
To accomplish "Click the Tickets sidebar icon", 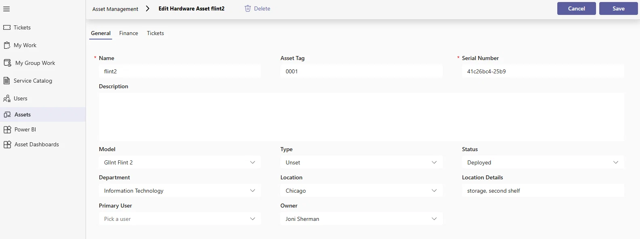I will point(7,27).
